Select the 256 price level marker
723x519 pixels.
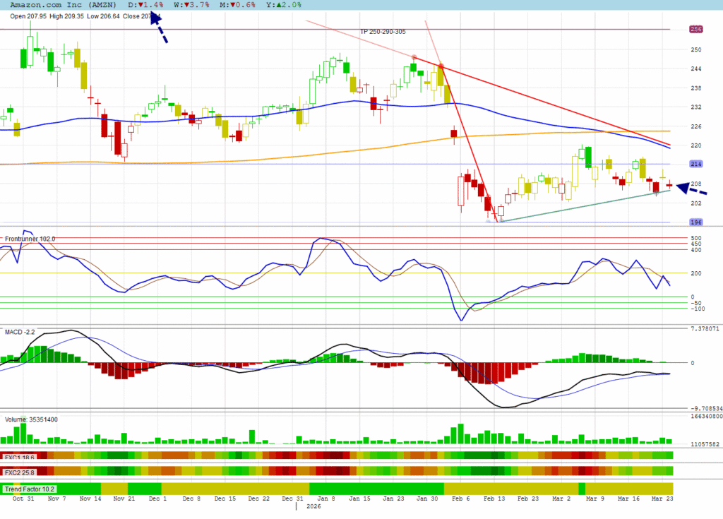[695, 29]
